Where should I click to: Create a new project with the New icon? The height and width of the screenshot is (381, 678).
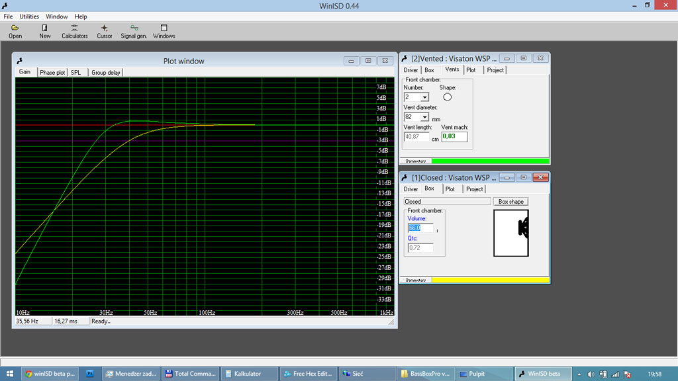pos(44,31)
